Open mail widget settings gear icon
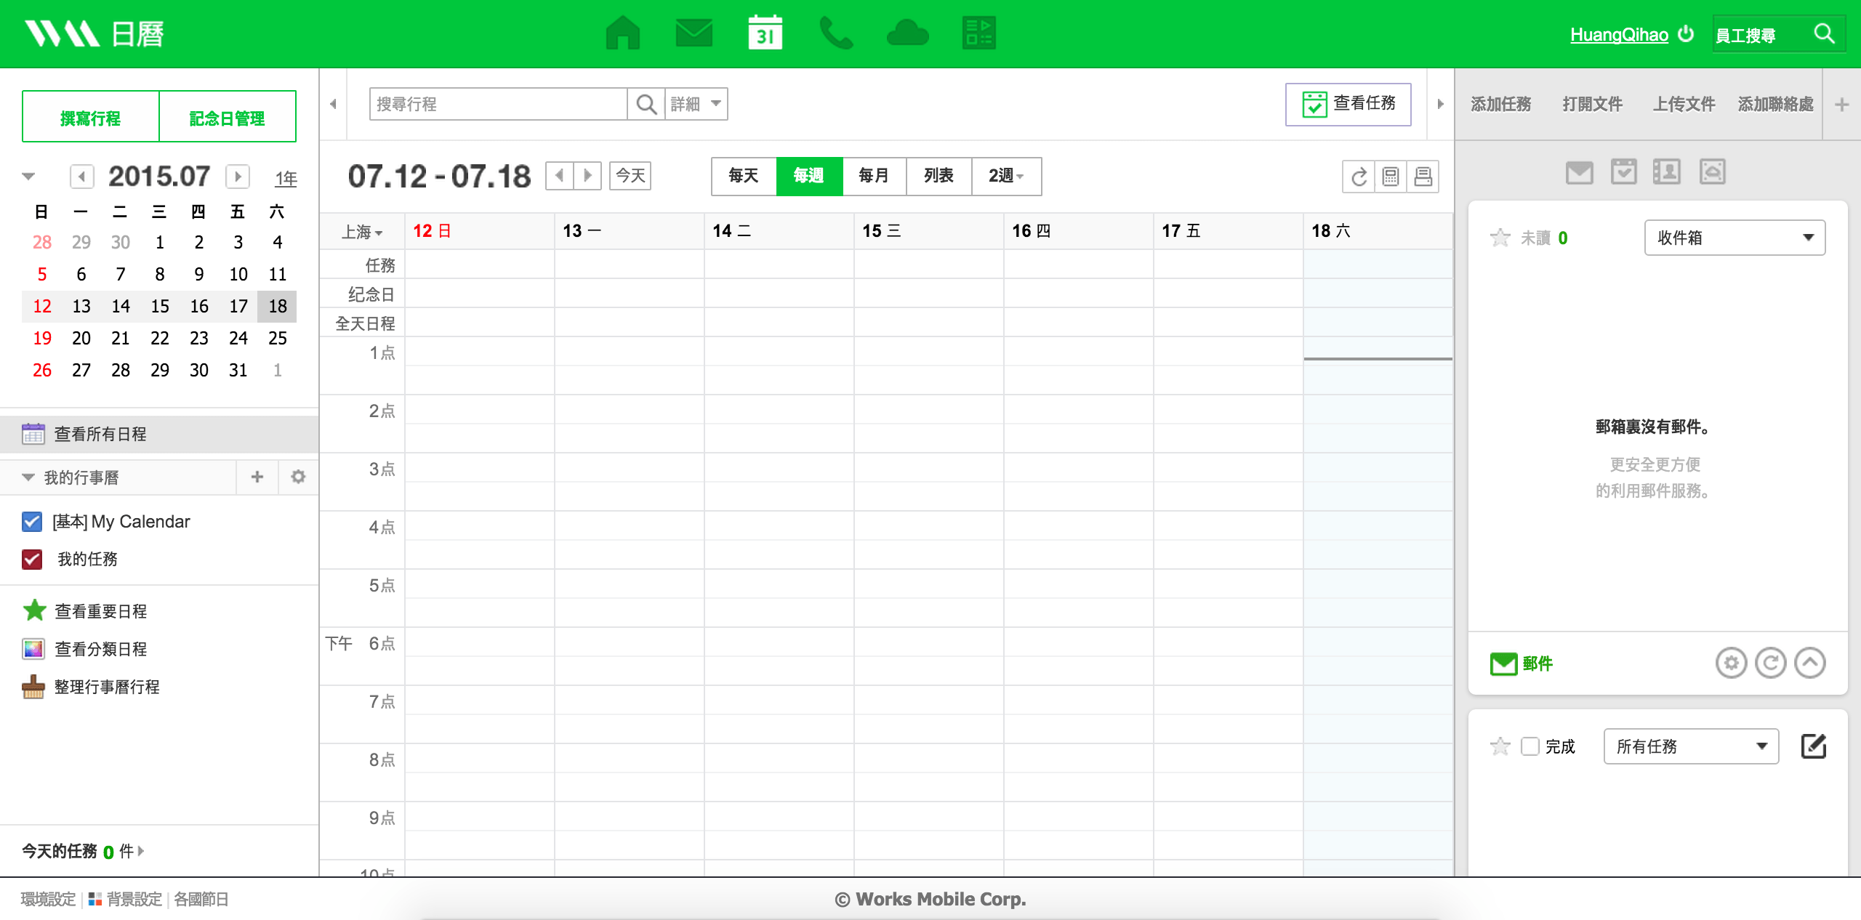The image size is (1861, 920). tap(1732, 663)
